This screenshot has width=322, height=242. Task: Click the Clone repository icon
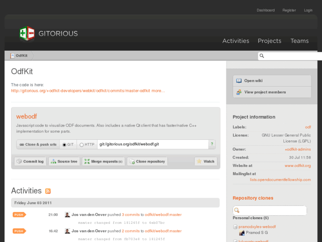click(x=132, y=162)
